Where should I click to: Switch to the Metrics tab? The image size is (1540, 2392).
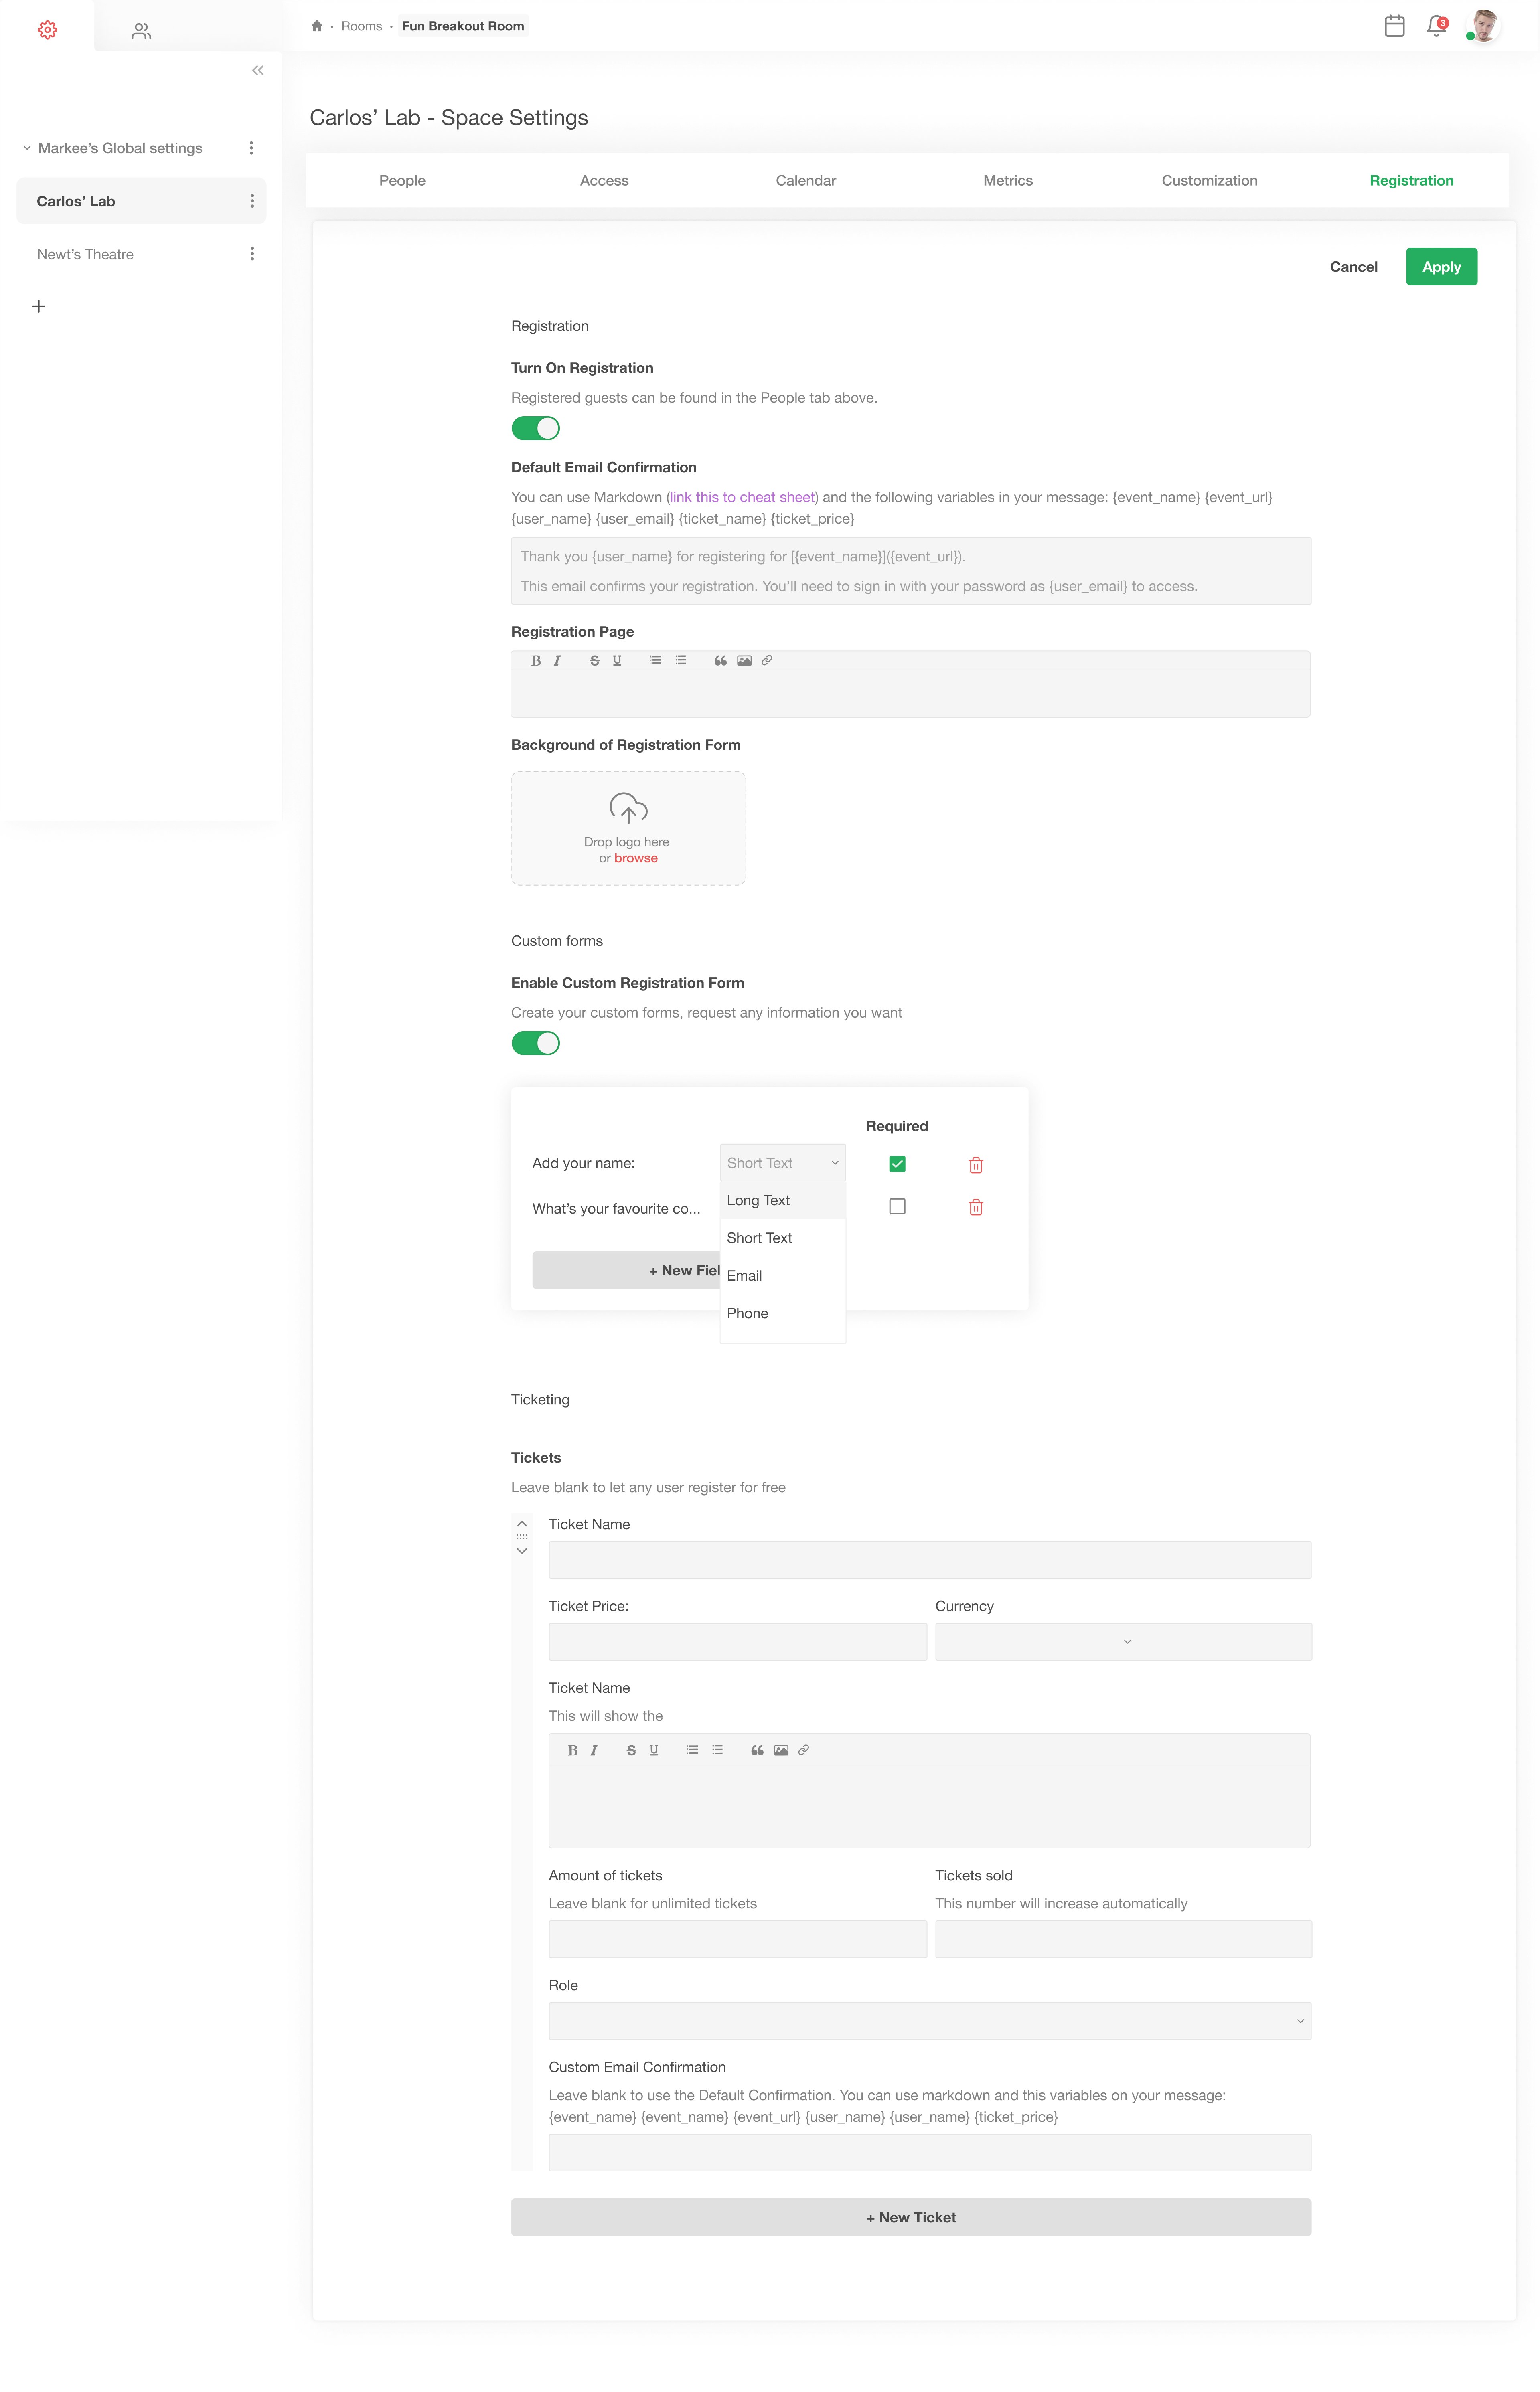pyautogui.click(x=1008, y=181)
